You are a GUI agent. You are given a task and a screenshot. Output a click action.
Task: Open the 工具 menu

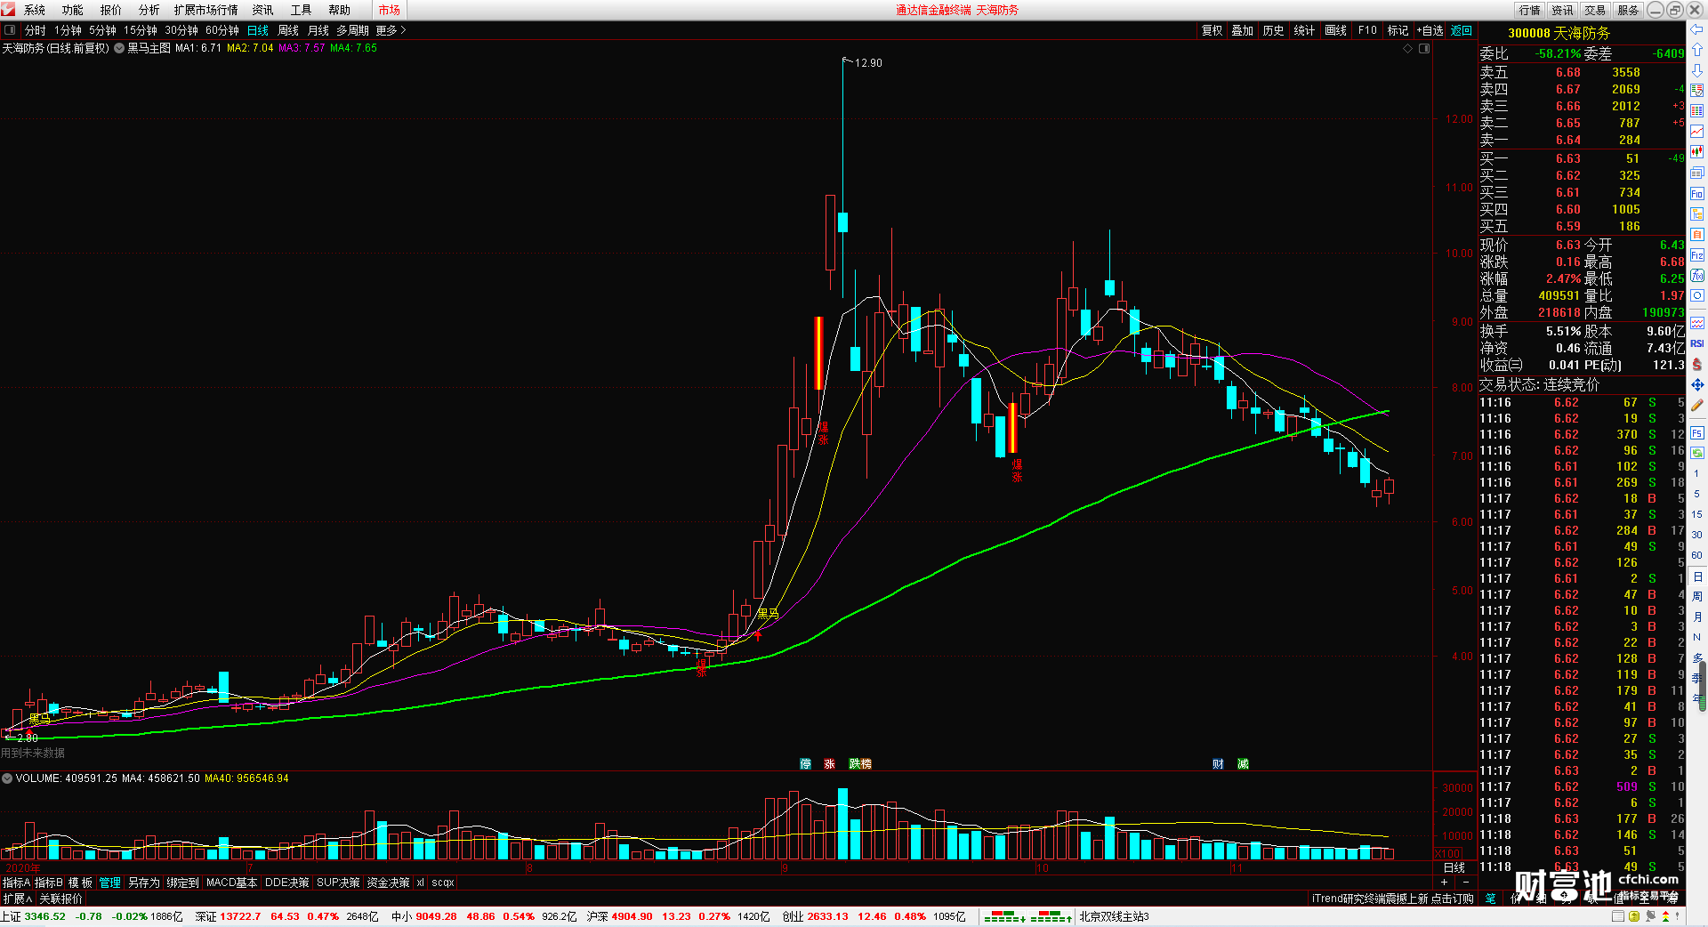coord(302,10)
